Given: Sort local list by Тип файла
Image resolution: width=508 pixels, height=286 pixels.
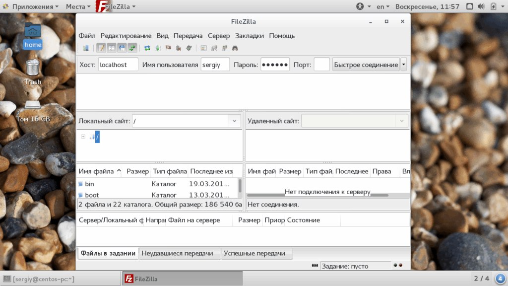Looking at the screenshot, I should tap(170, 171).
